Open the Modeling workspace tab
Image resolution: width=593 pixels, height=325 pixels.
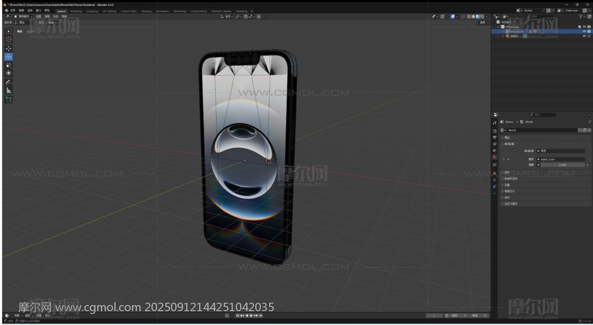[x=76, y=11]
